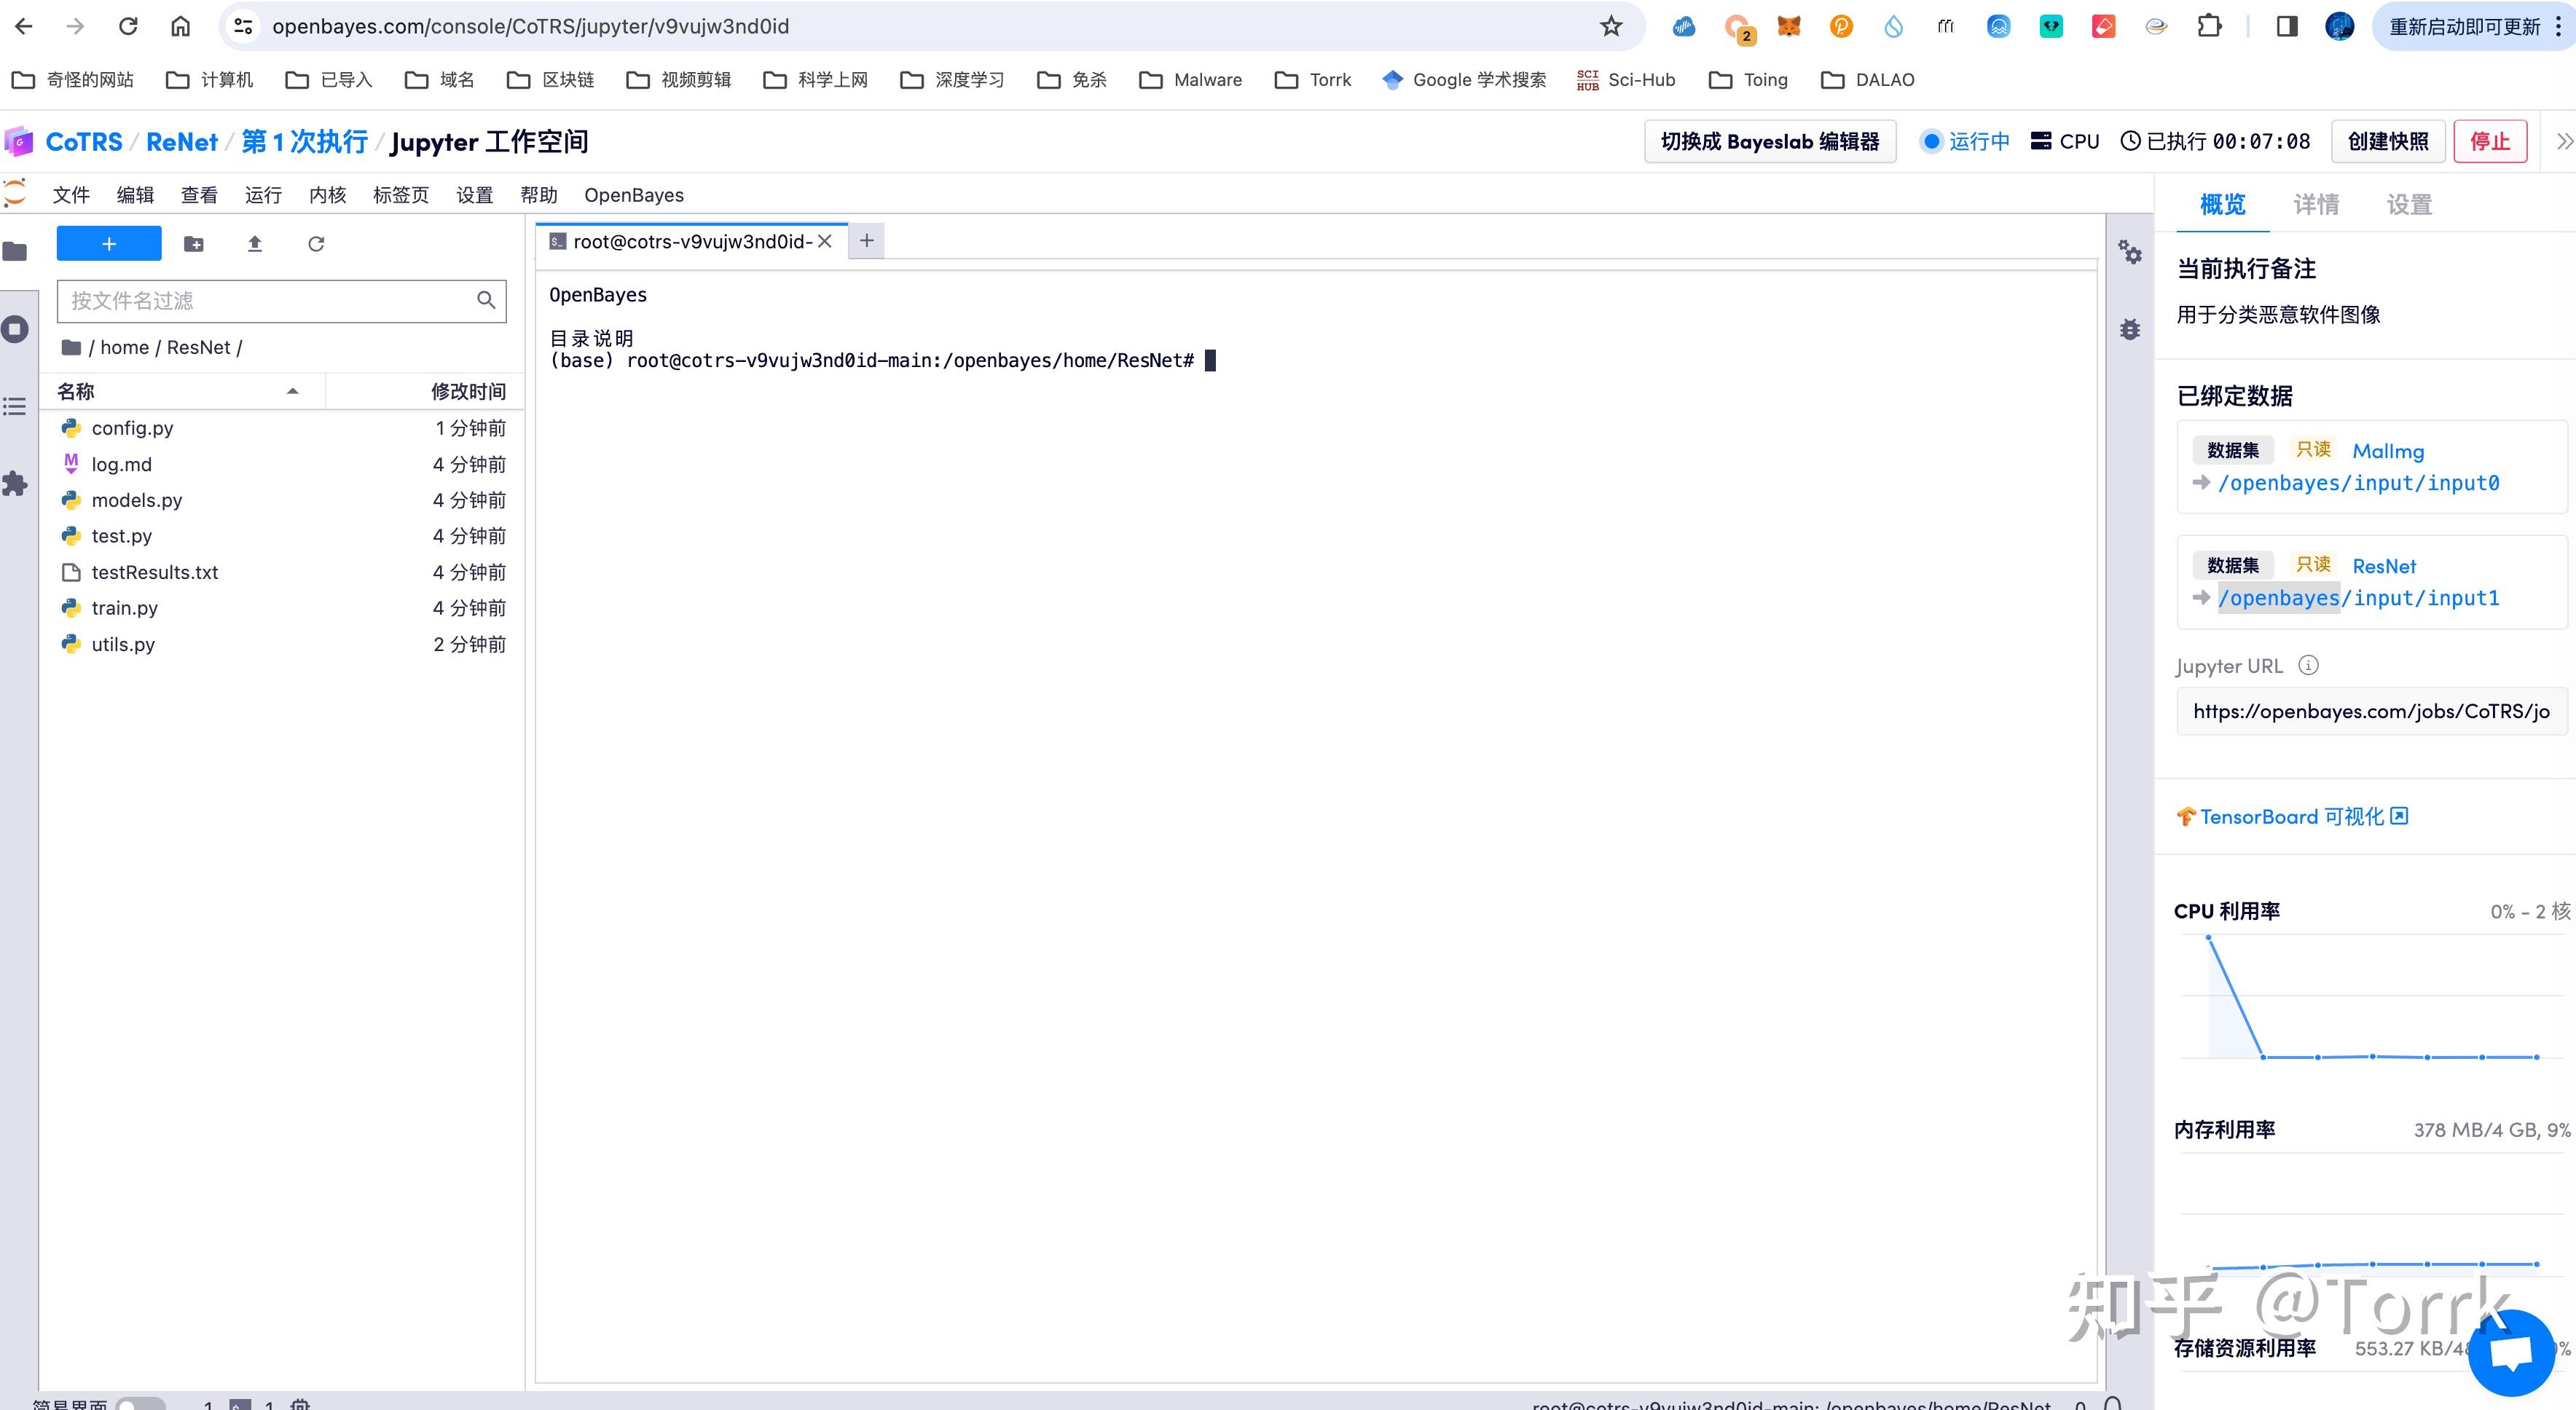The image size is (2576, 1410).
Task: Open train.py in the file list
Action: tap(125, 608)
